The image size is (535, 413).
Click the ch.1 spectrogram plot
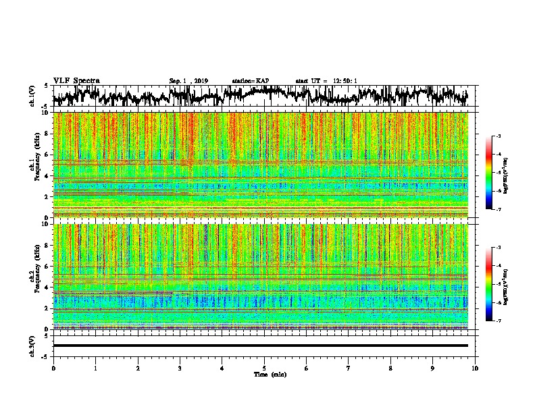click(261, 165)
